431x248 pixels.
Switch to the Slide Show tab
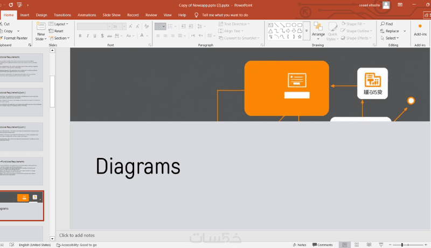112,15
